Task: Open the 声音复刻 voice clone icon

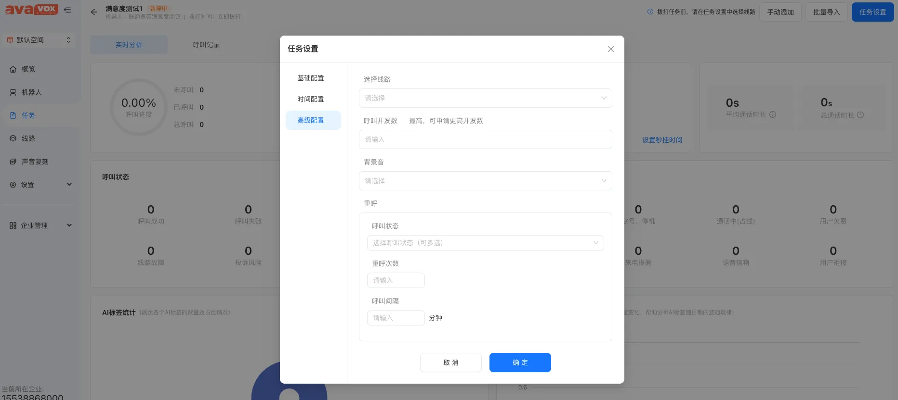Action: click(x=13, y=162)
